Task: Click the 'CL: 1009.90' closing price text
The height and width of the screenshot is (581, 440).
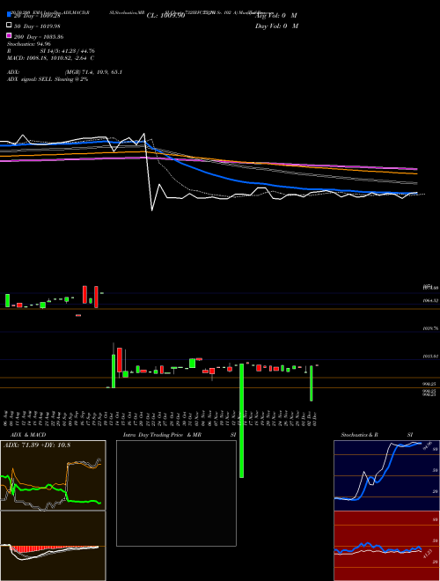Action: coord(165,16)
